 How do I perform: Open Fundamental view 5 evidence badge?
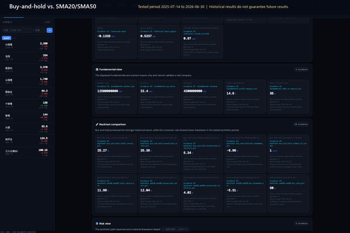point(301,69)
